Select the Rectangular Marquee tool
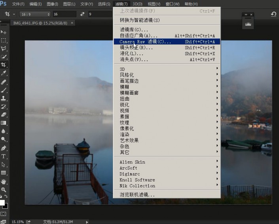The image size is (279, 224). tap(4, 40)
